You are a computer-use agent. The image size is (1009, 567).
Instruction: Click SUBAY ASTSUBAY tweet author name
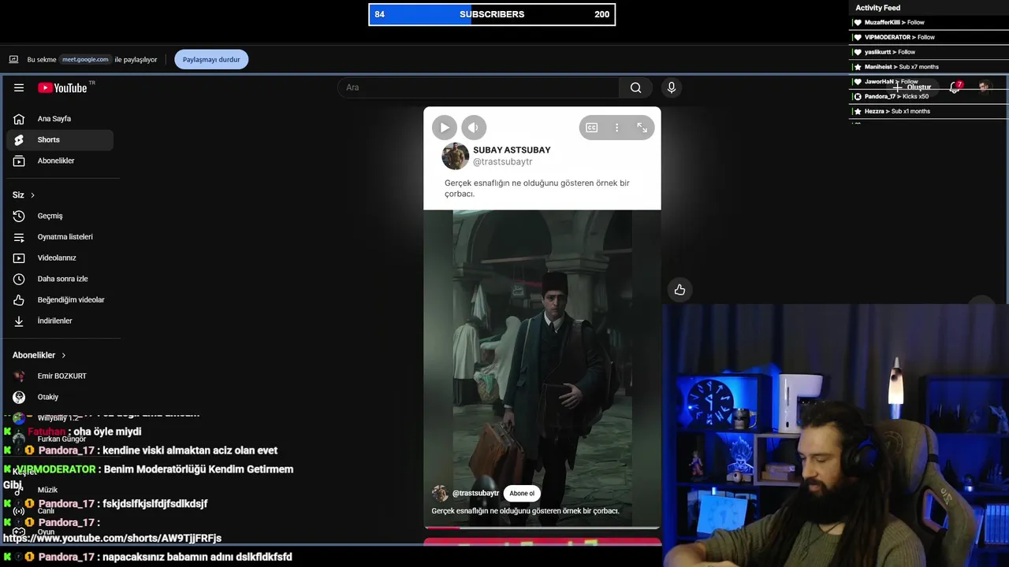click(x=512, y=150)
